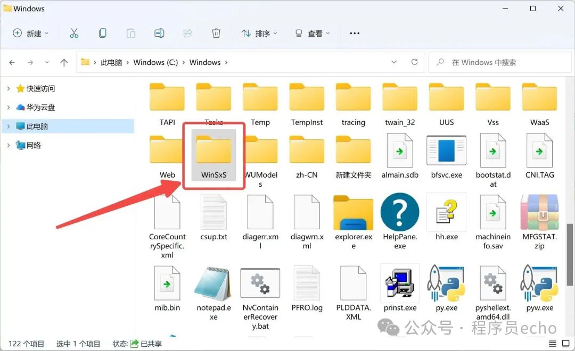Run the py.exe Python launcher
This screenshot has height=351, width=575.
coord(446,282)
